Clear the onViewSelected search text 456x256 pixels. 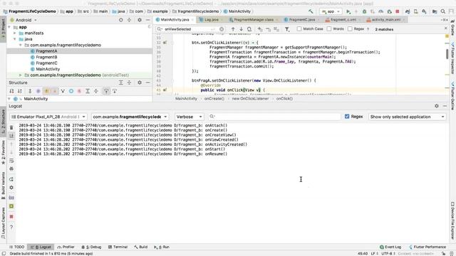click(222, 29)
